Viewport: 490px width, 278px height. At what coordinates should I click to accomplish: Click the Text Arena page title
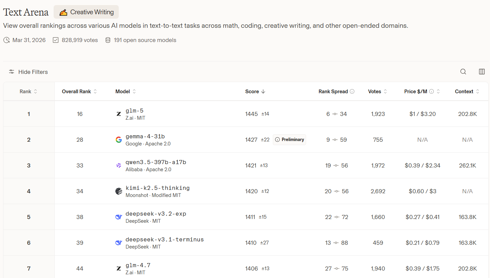(x=26, y=12)
